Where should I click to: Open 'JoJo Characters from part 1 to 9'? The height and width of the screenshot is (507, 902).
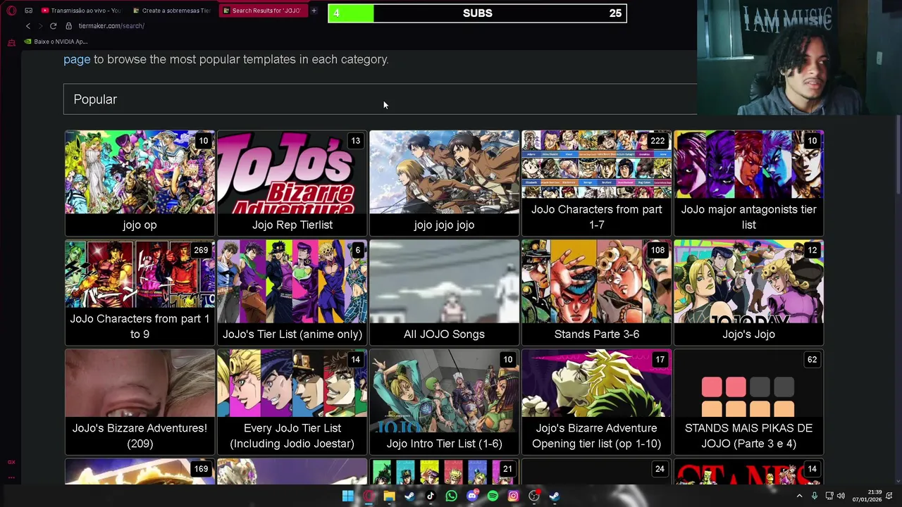click(140, 292)
